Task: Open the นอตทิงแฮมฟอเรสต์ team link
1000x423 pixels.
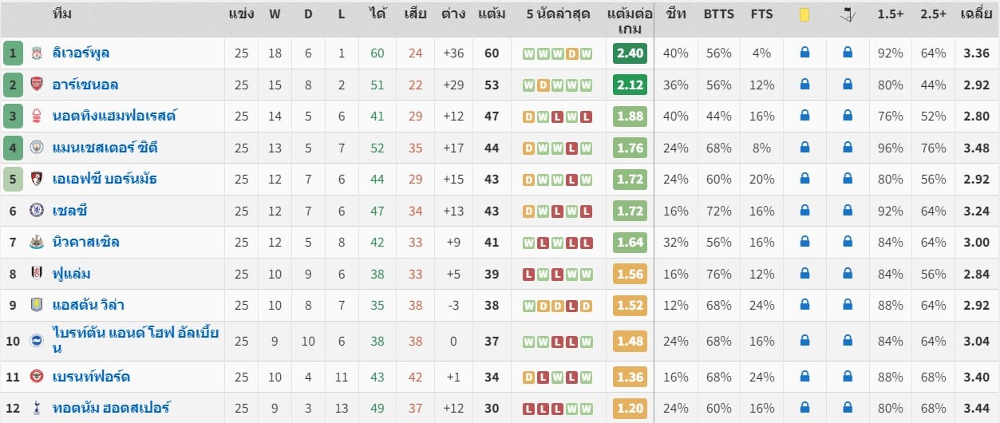Action: [x=114, y=116]
